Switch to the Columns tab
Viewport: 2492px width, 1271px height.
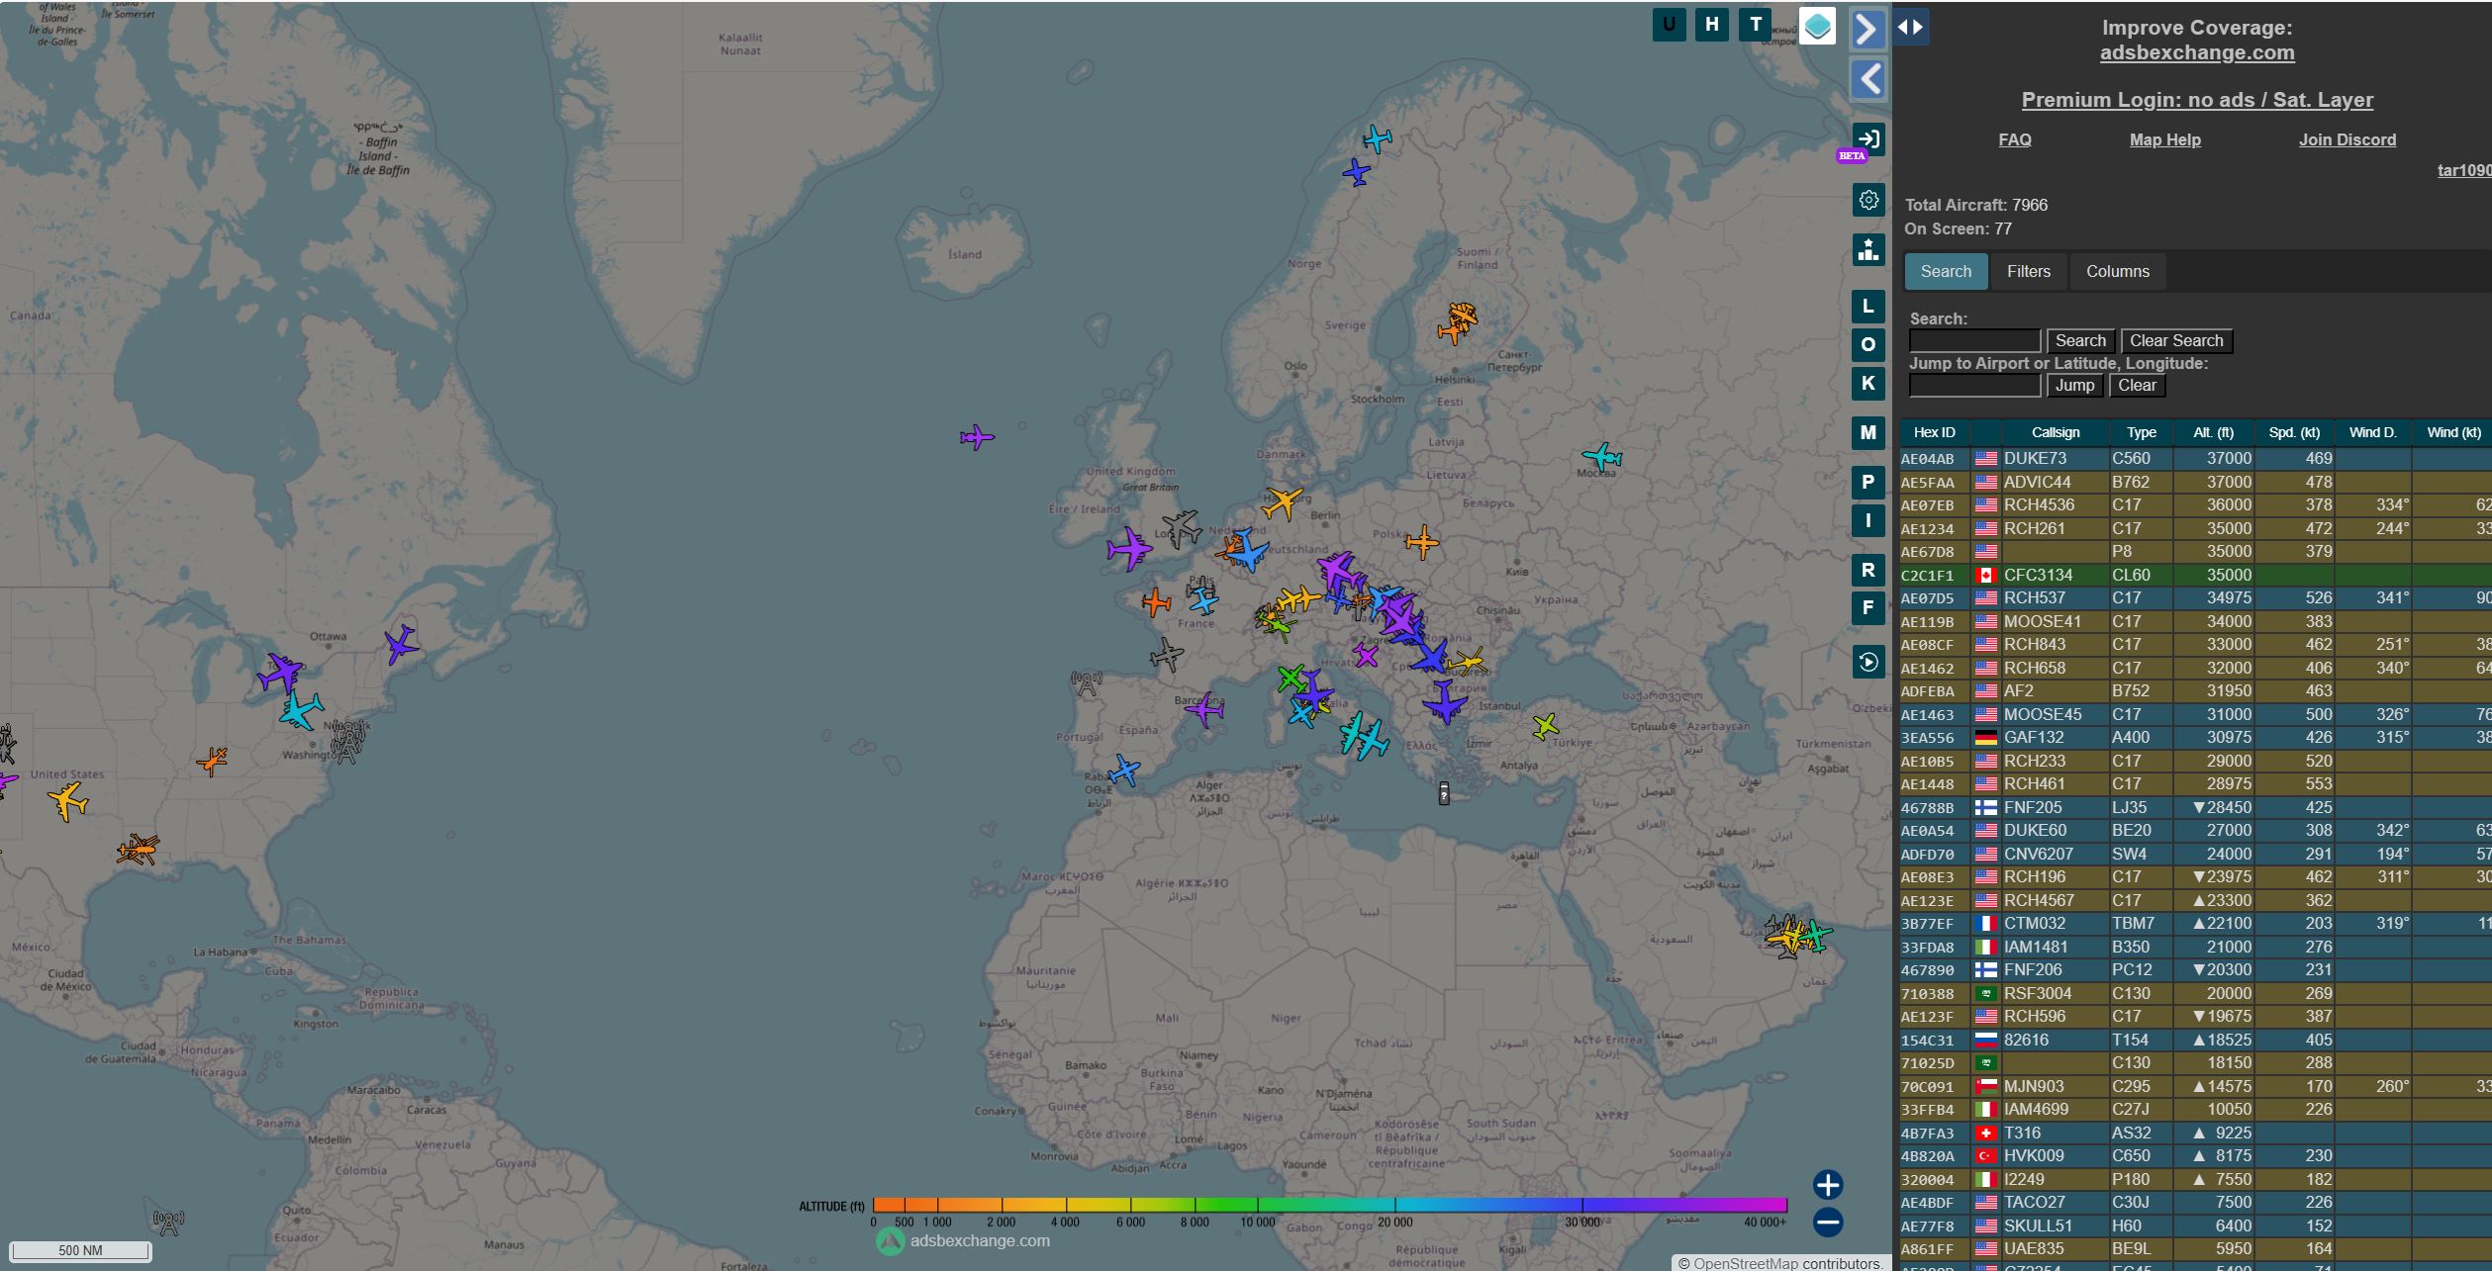(2117, 271)
